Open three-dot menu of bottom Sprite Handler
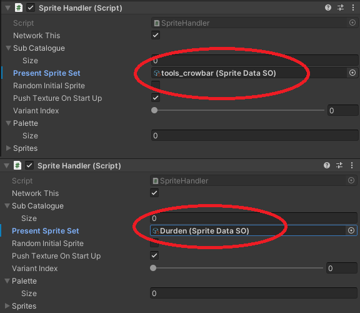 tap(352, 165)
